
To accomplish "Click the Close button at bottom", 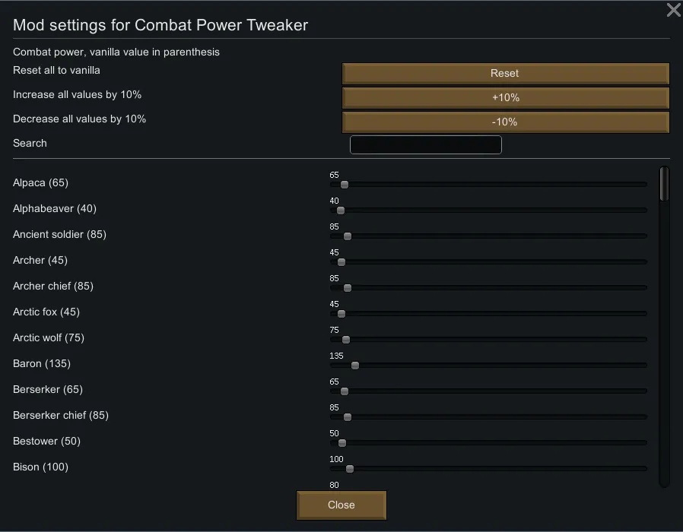I will tap(341, 505).
